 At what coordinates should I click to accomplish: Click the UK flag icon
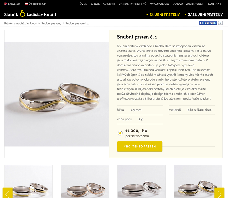click(6, 4)
